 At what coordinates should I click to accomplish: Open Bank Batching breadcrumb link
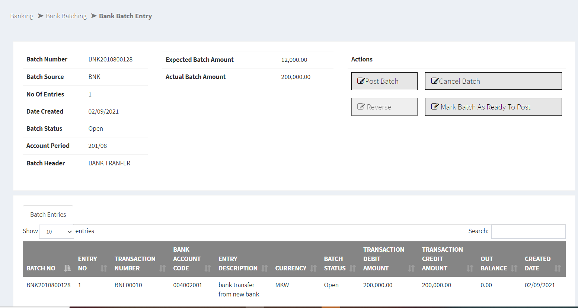66,16
